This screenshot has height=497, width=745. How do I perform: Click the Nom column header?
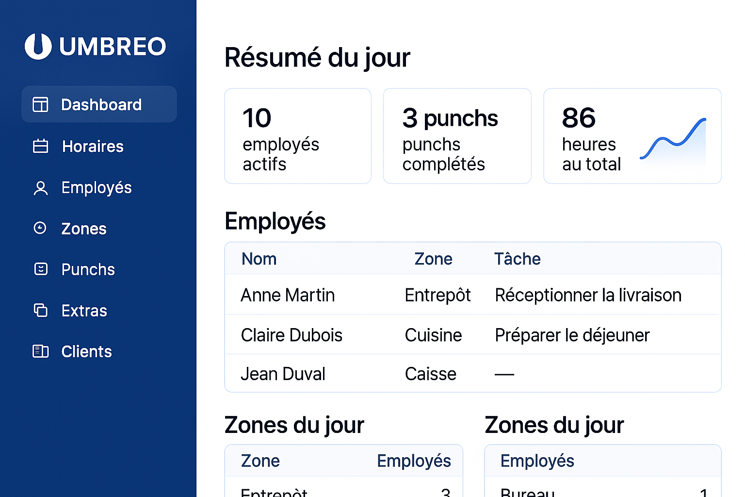coord(259,259)
